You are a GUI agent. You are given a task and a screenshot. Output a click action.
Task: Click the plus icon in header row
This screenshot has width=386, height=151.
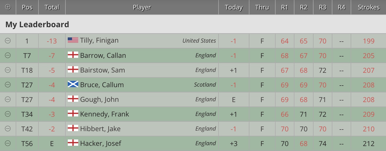click(x=8, y=7)
